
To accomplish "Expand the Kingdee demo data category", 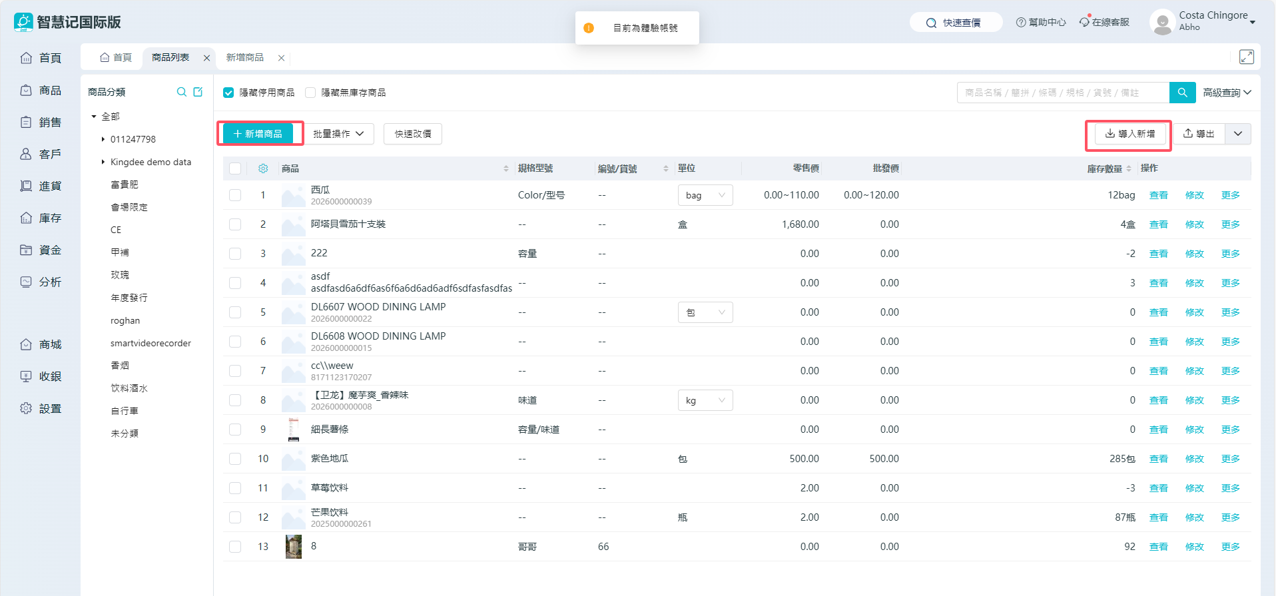I will (103, 162).
